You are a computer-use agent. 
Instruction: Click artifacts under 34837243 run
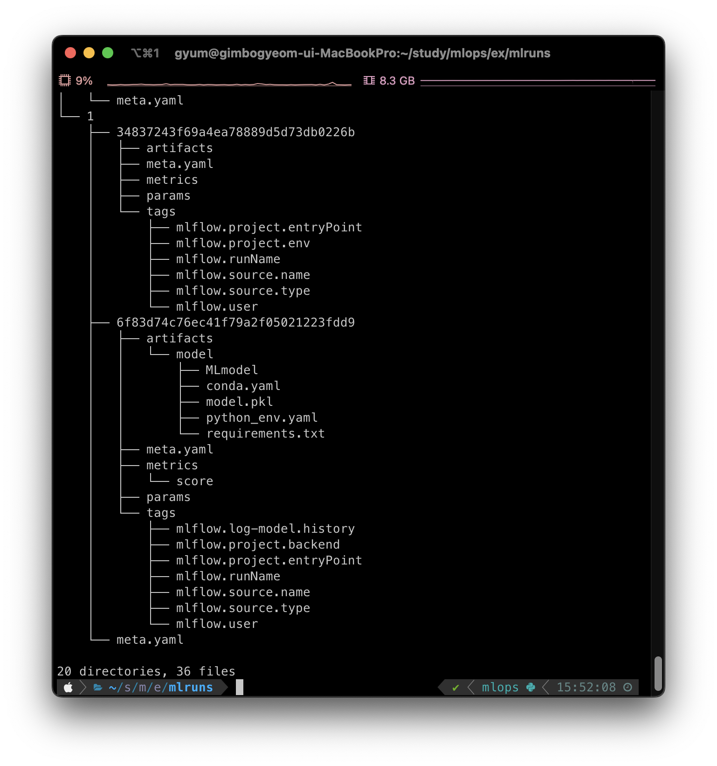coord(180,148)
